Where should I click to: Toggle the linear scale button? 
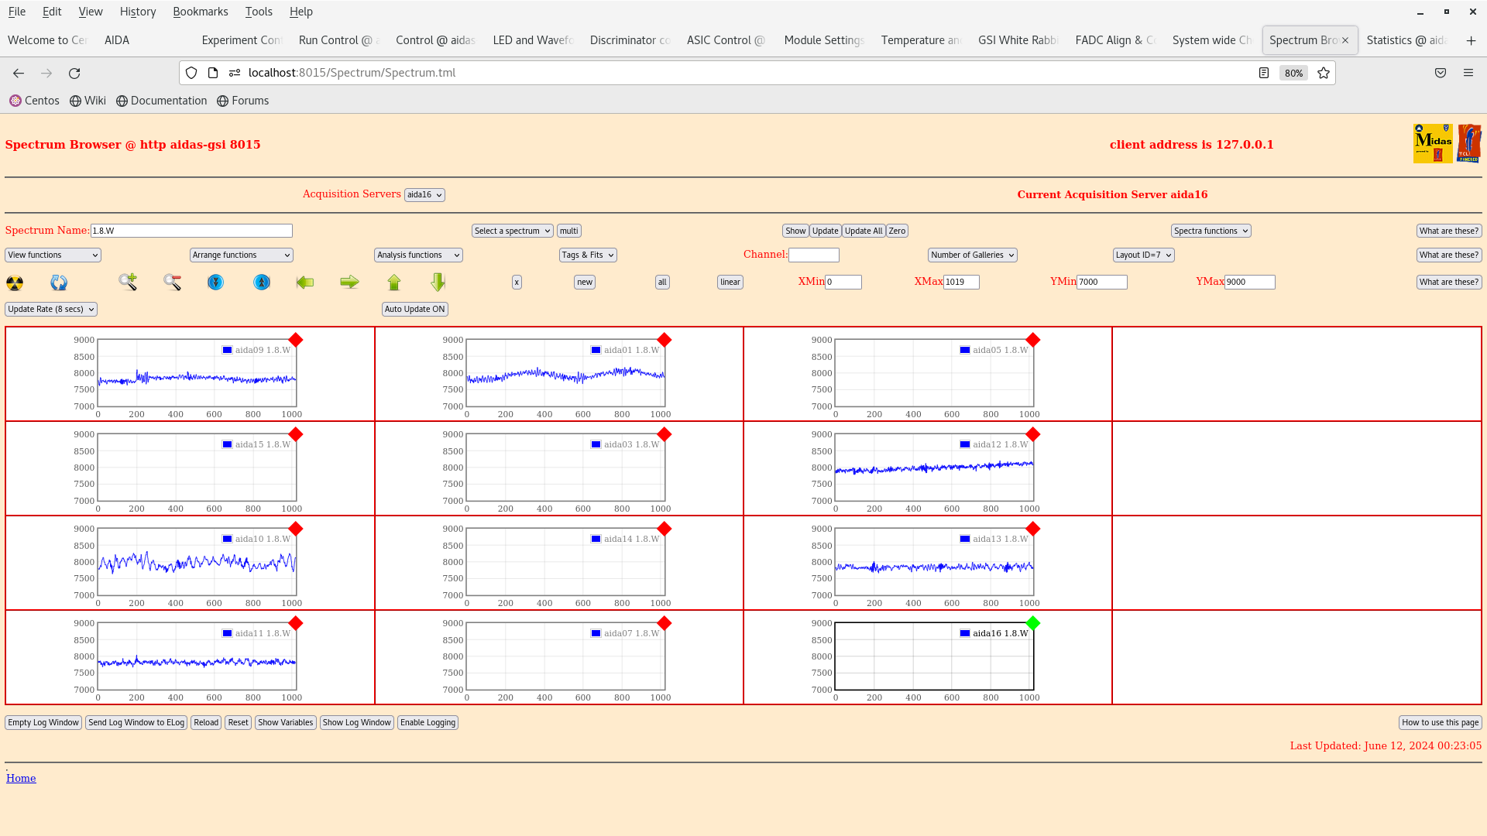click(x=730, y=283)
